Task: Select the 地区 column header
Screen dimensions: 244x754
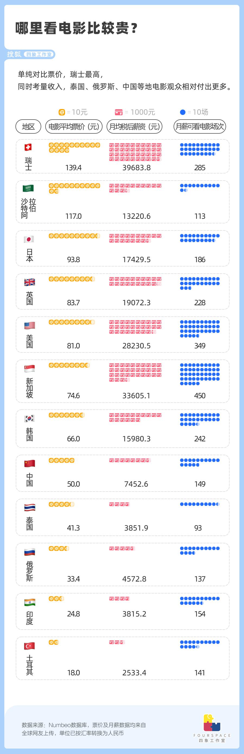Action: [x=28, y=127]
